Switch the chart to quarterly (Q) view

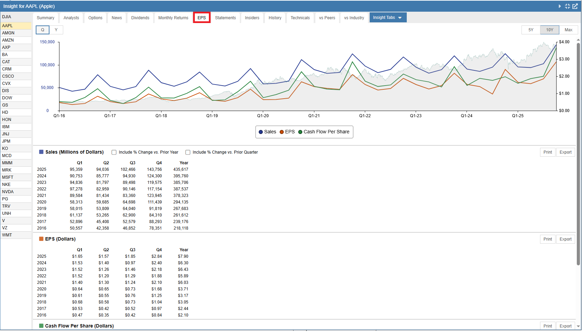43,30
